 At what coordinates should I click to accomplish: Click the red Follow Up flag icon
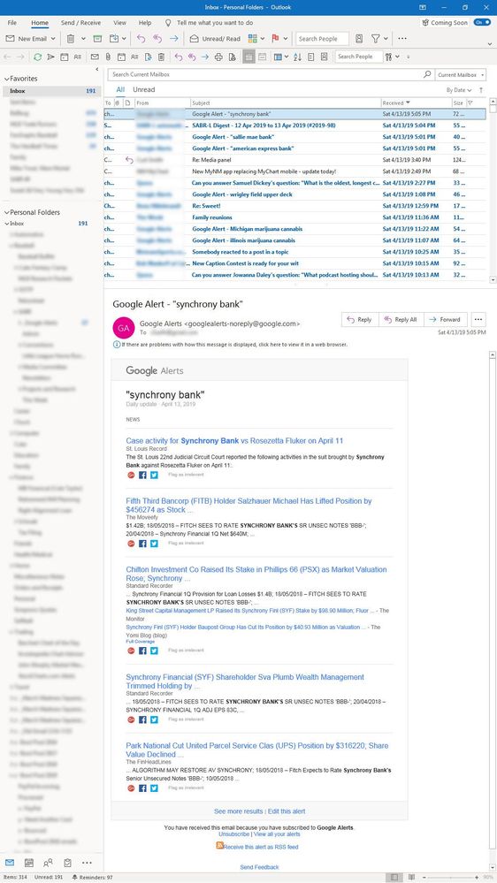click(276, 39)
